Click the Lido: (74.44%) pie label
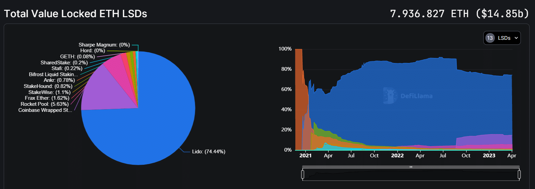 pos(209,152)
